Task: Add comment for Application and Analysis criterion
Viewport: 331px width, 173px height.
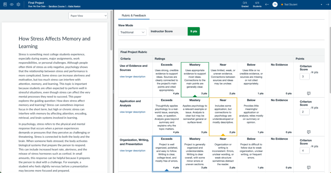Action: (x=309, y=132)
